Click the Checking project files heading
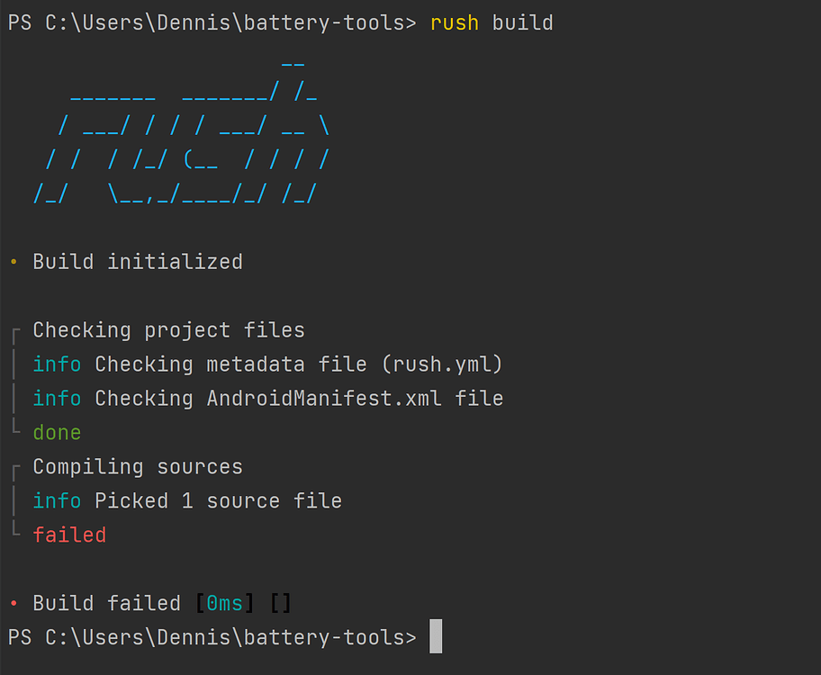The height and width of the screenshot is (675, 821). (x=167, y=329)
